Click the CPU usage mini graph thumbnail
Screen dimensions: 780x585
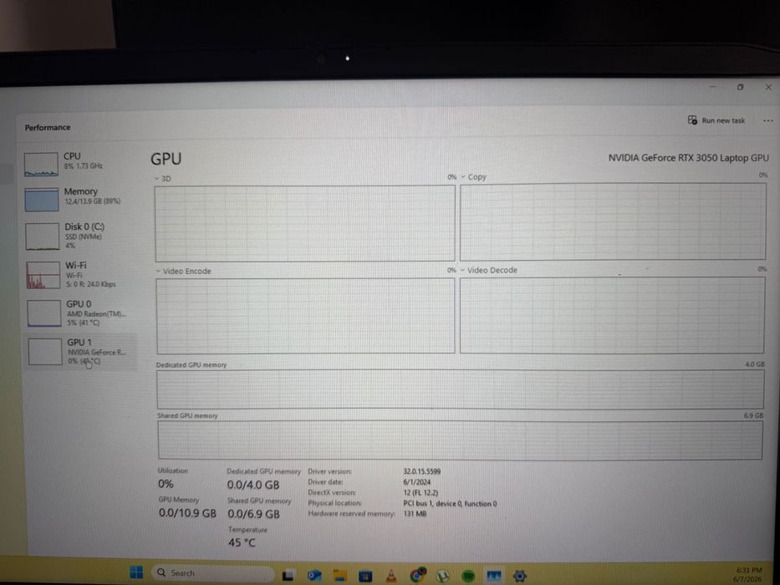tap(41, 164)
